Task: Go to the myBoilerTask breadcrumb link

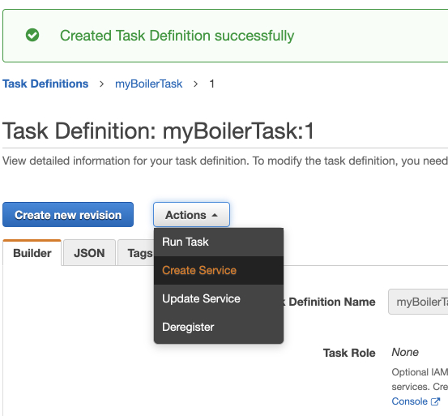Action: point(148,84)
